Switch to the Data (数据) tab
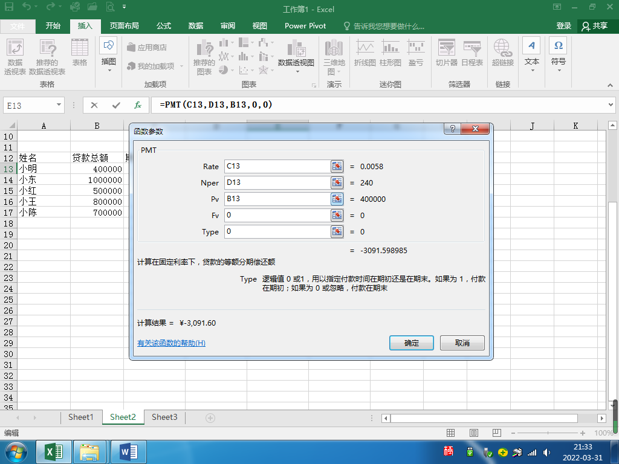The width and height of the screenshot is (619, 464). coord(196,25)
